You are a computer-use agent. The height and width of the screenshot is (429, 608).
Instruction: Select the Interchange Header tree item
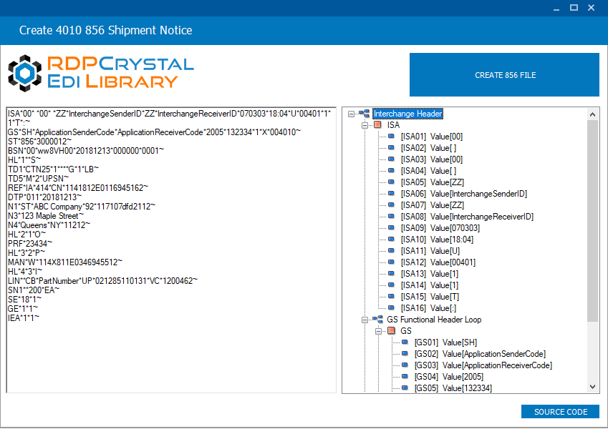(407, 114)
